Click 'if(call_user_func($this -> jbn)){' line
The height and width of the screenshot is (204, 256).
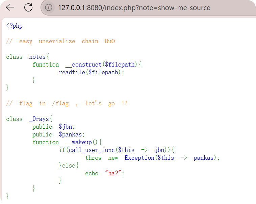coord(117,150)
